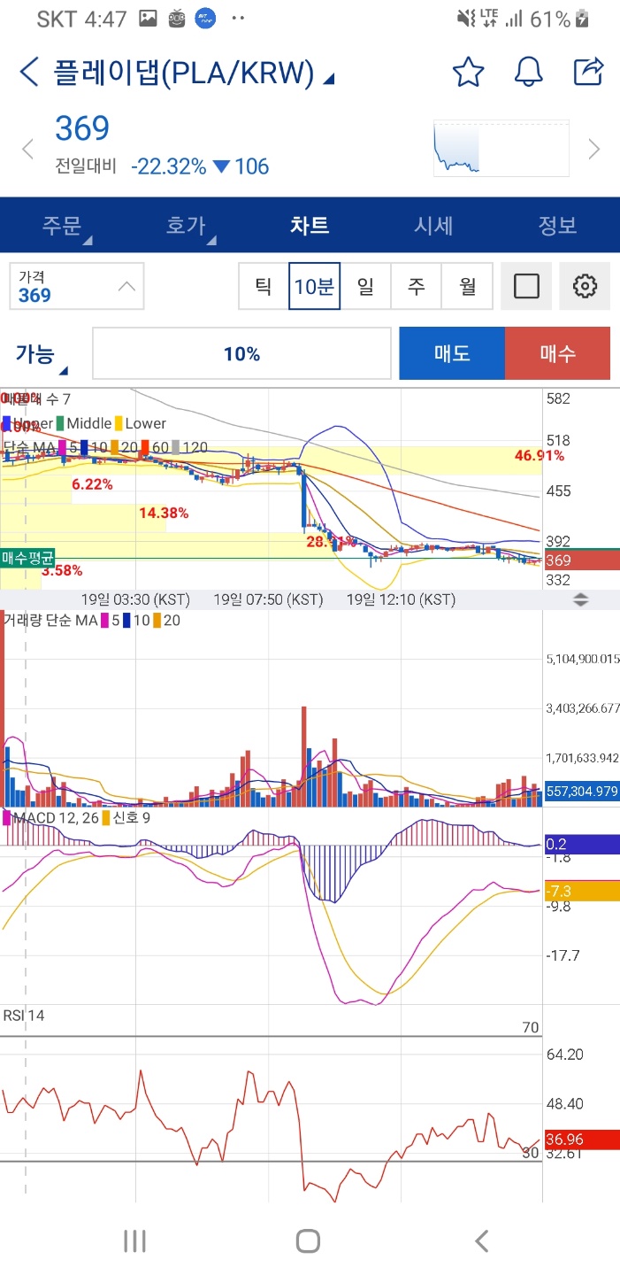The height and width of the screenshot is (1275, 620).
Task: Open the 정보 tab
Action: 557,225
